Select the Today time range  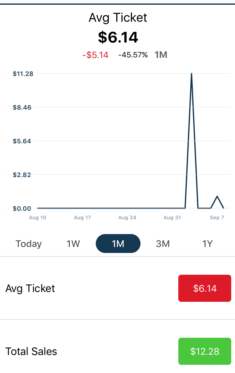29,244
